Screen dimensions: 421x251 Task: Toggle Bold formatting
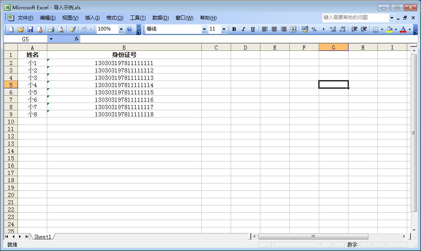(x=234, y=29)
